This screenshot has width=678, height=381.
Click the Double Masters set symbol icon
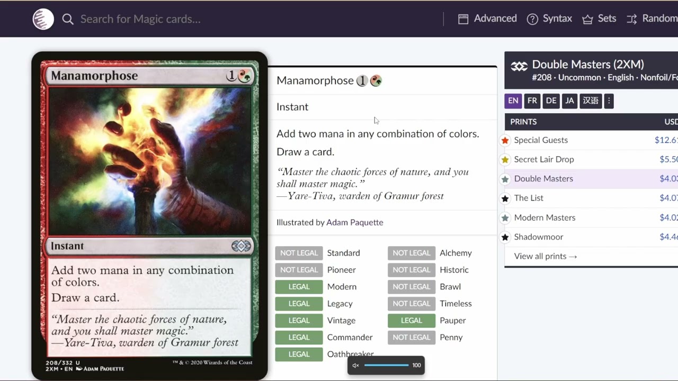point(519,66)
